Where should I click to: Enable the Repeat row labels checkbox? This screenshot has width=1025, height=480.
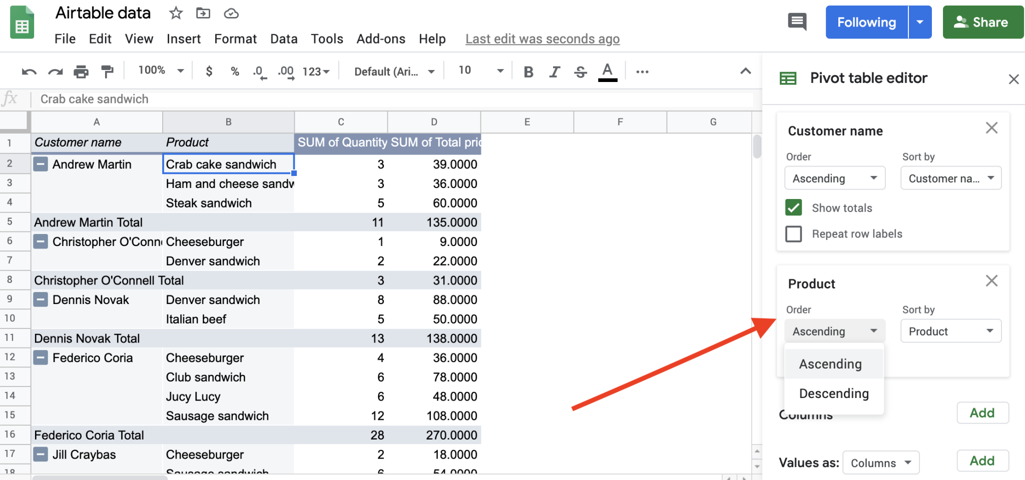(x=793, y=233)
